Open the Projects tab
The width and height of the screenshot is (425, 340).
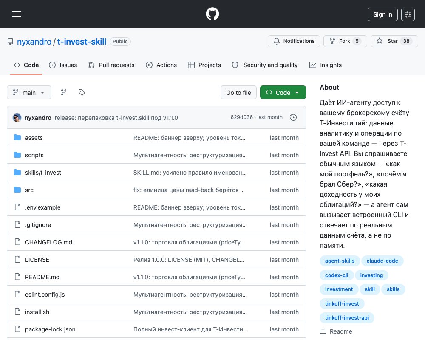point(204,65)
